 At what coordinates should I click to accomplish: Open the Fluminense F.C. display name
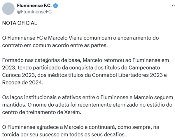34,6
